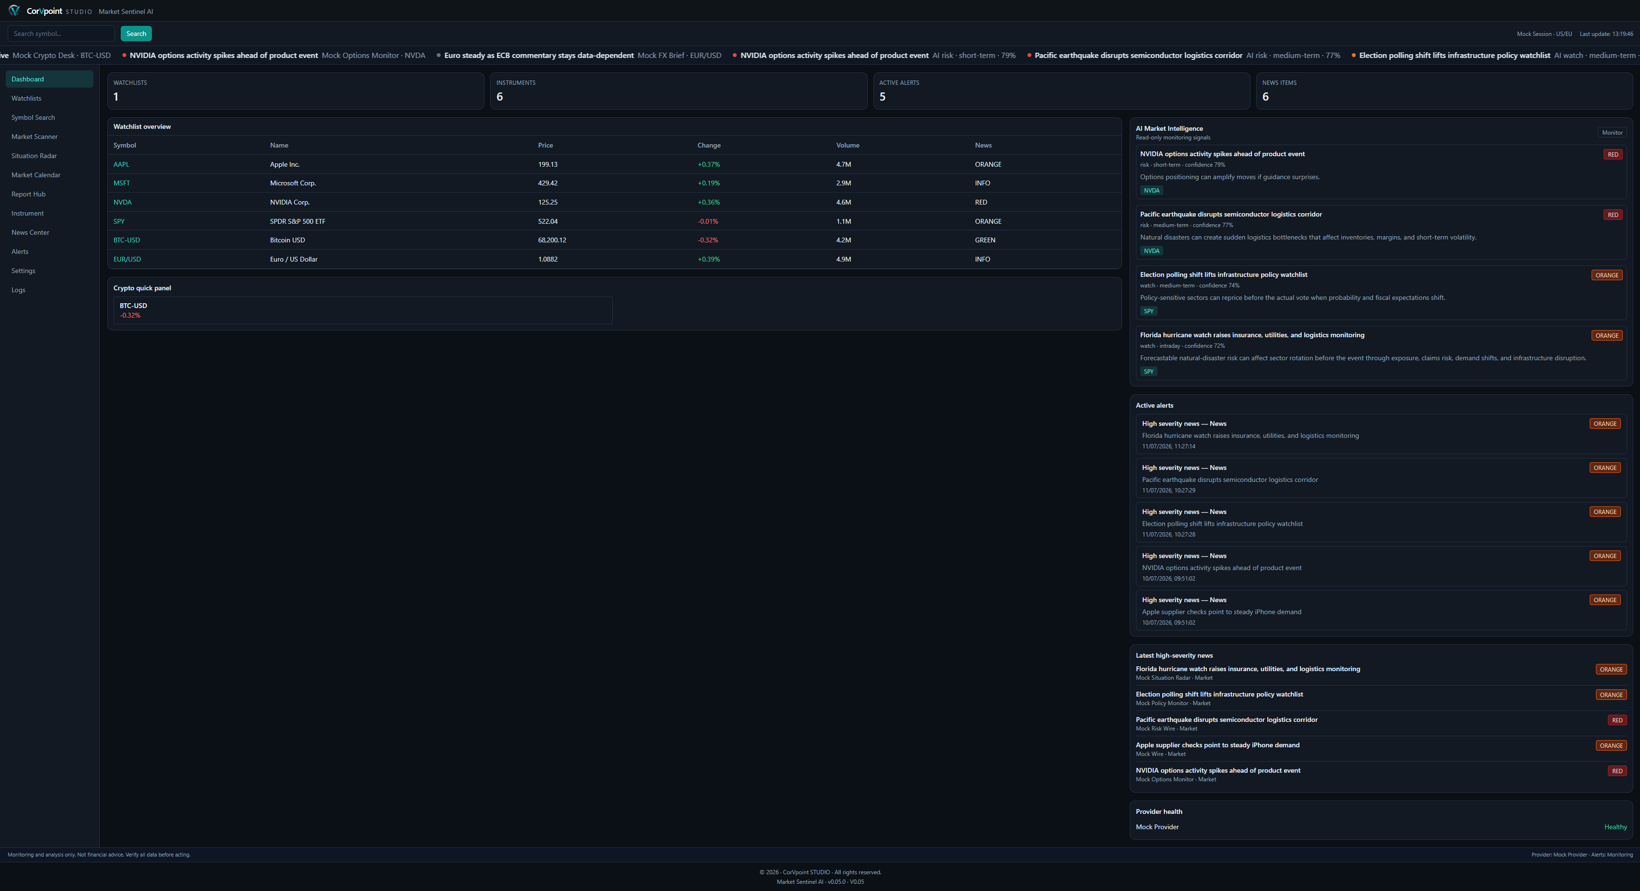Open Market Calendar in the sidebar

pos(50,175)
